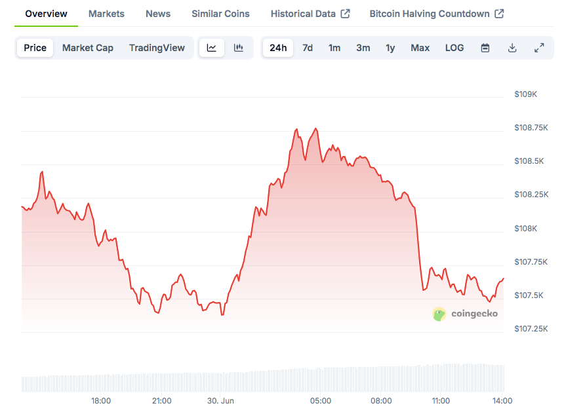
Task: Go to the News tab
Action: coord(158,14)
